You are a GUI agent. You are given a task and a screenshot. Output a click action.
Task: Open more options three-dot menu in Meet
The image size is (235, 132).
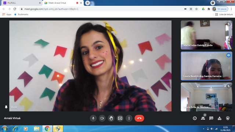tap(129, 118)
